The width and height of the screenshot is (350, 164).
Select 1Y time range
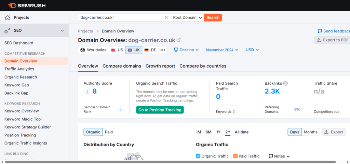point(218,132)
